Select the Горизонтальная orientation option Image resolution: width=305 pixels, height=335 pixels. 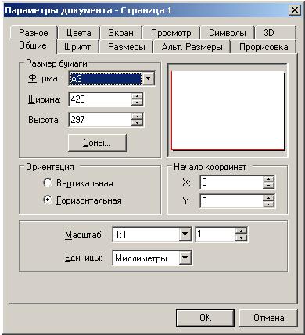pyautogui.click(x=48, y=200)
